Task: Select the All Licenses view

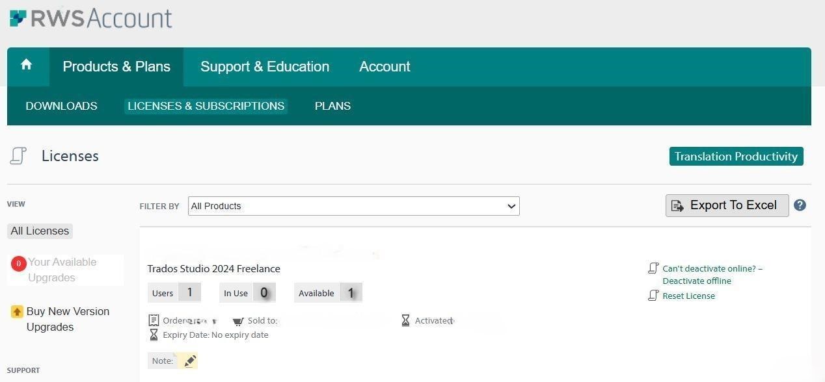Action: 40,231
